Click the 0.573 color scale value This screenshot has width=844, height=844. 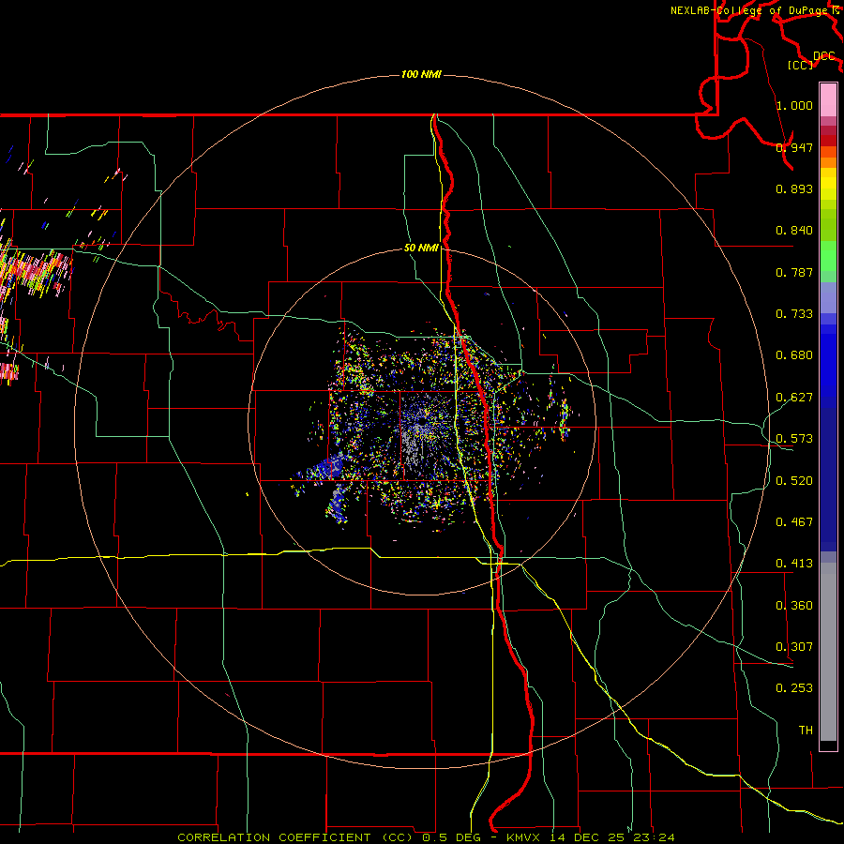[x=794, y=439]
